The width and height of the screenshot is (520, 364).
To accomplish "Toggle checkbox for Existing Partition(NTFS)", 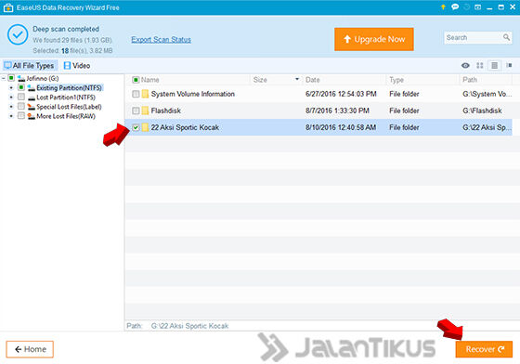I will click(21, 87).
